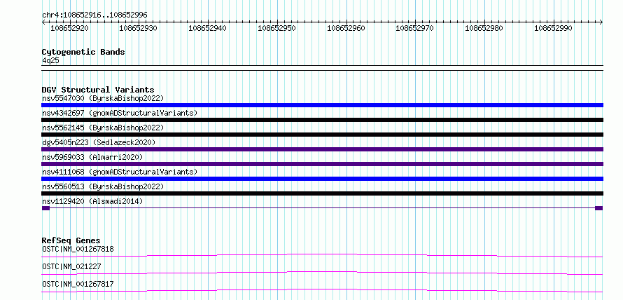Select the 4q25 band label

(50, 60)
